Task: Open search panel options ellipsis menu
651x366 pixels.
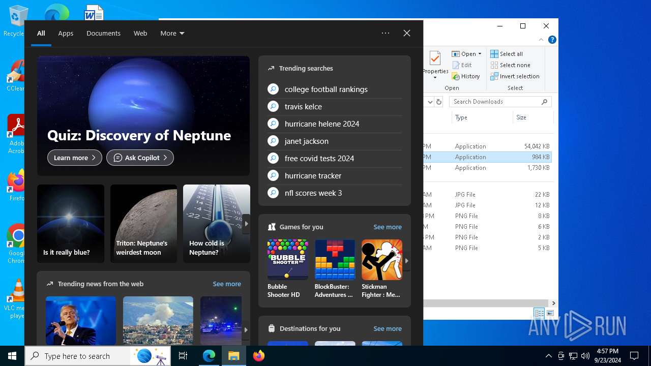Action: tap(386, 33)
